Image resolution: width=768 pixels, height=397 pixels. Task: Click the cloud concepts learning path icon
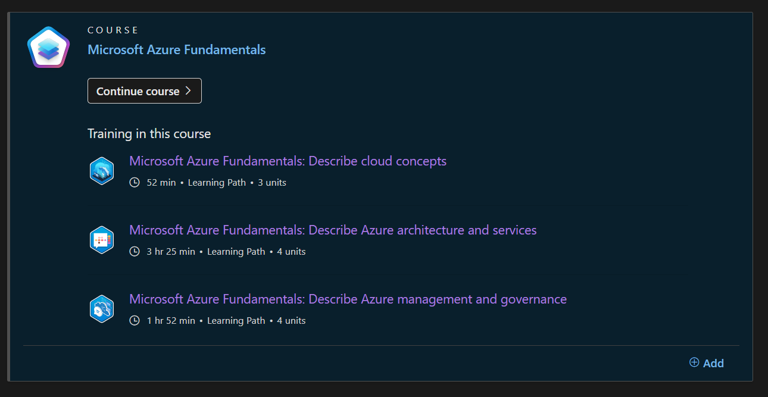[x=102, y=171]
